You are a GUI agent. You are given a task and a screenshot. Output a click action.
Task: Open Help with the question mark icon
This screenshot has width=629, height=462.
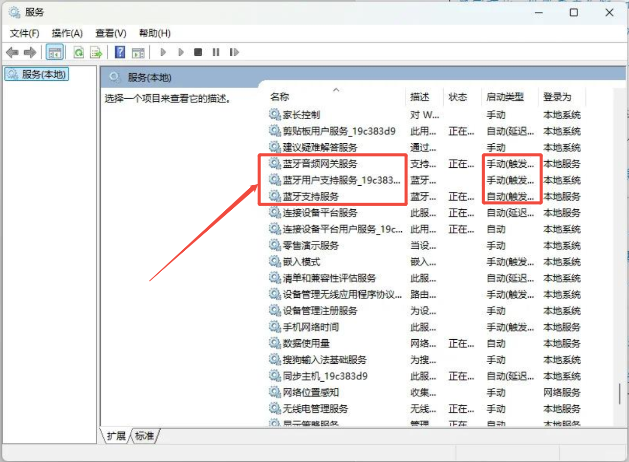[120, 52]
